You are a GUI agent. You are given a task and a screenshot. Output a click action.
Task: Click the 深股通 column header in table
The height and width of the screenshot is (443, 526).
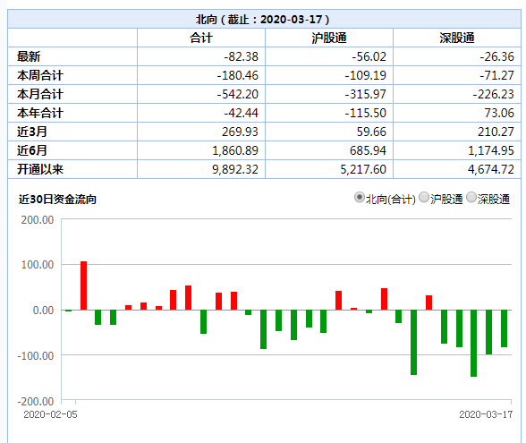click(457, 38)
